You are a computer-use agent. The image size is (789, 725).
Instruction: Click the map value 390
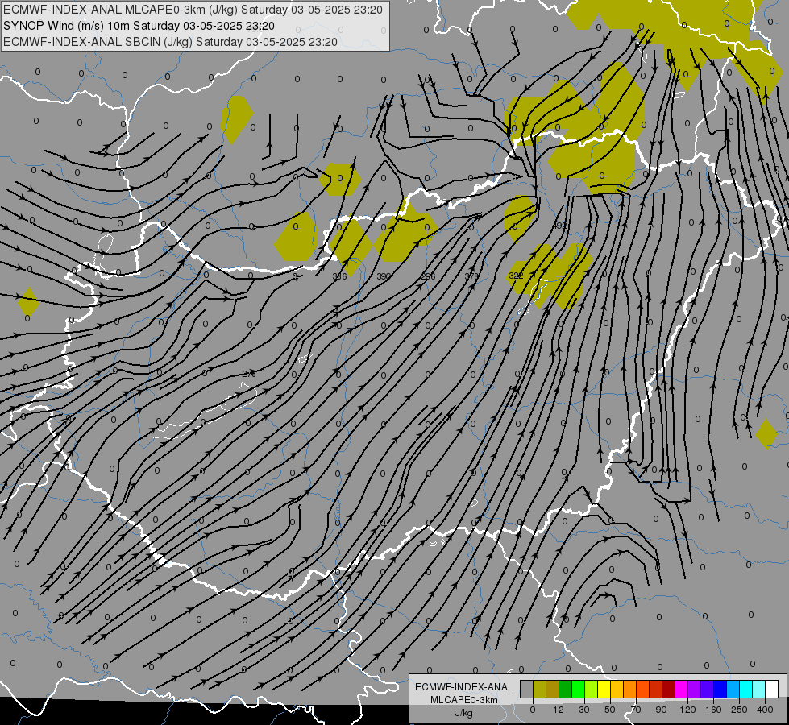384,276
